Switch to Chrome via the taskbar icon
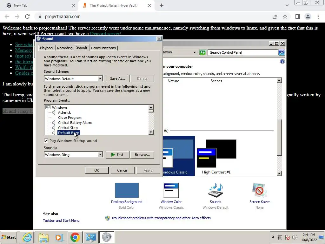This screenshot has height=244, width=325. coord(75,237)
